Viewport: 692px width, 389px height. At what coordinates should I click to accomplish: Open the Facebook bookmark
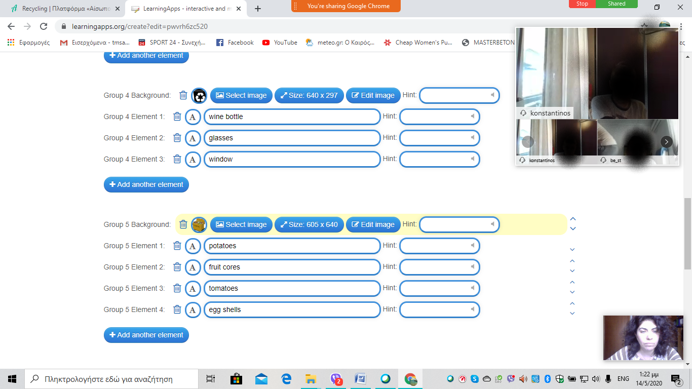[235, 43]
